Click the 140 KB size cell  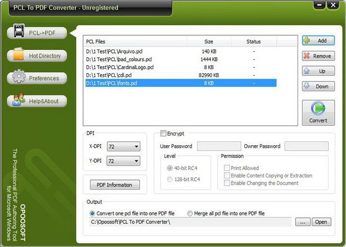pyautogui.click(x=209, y=51)
